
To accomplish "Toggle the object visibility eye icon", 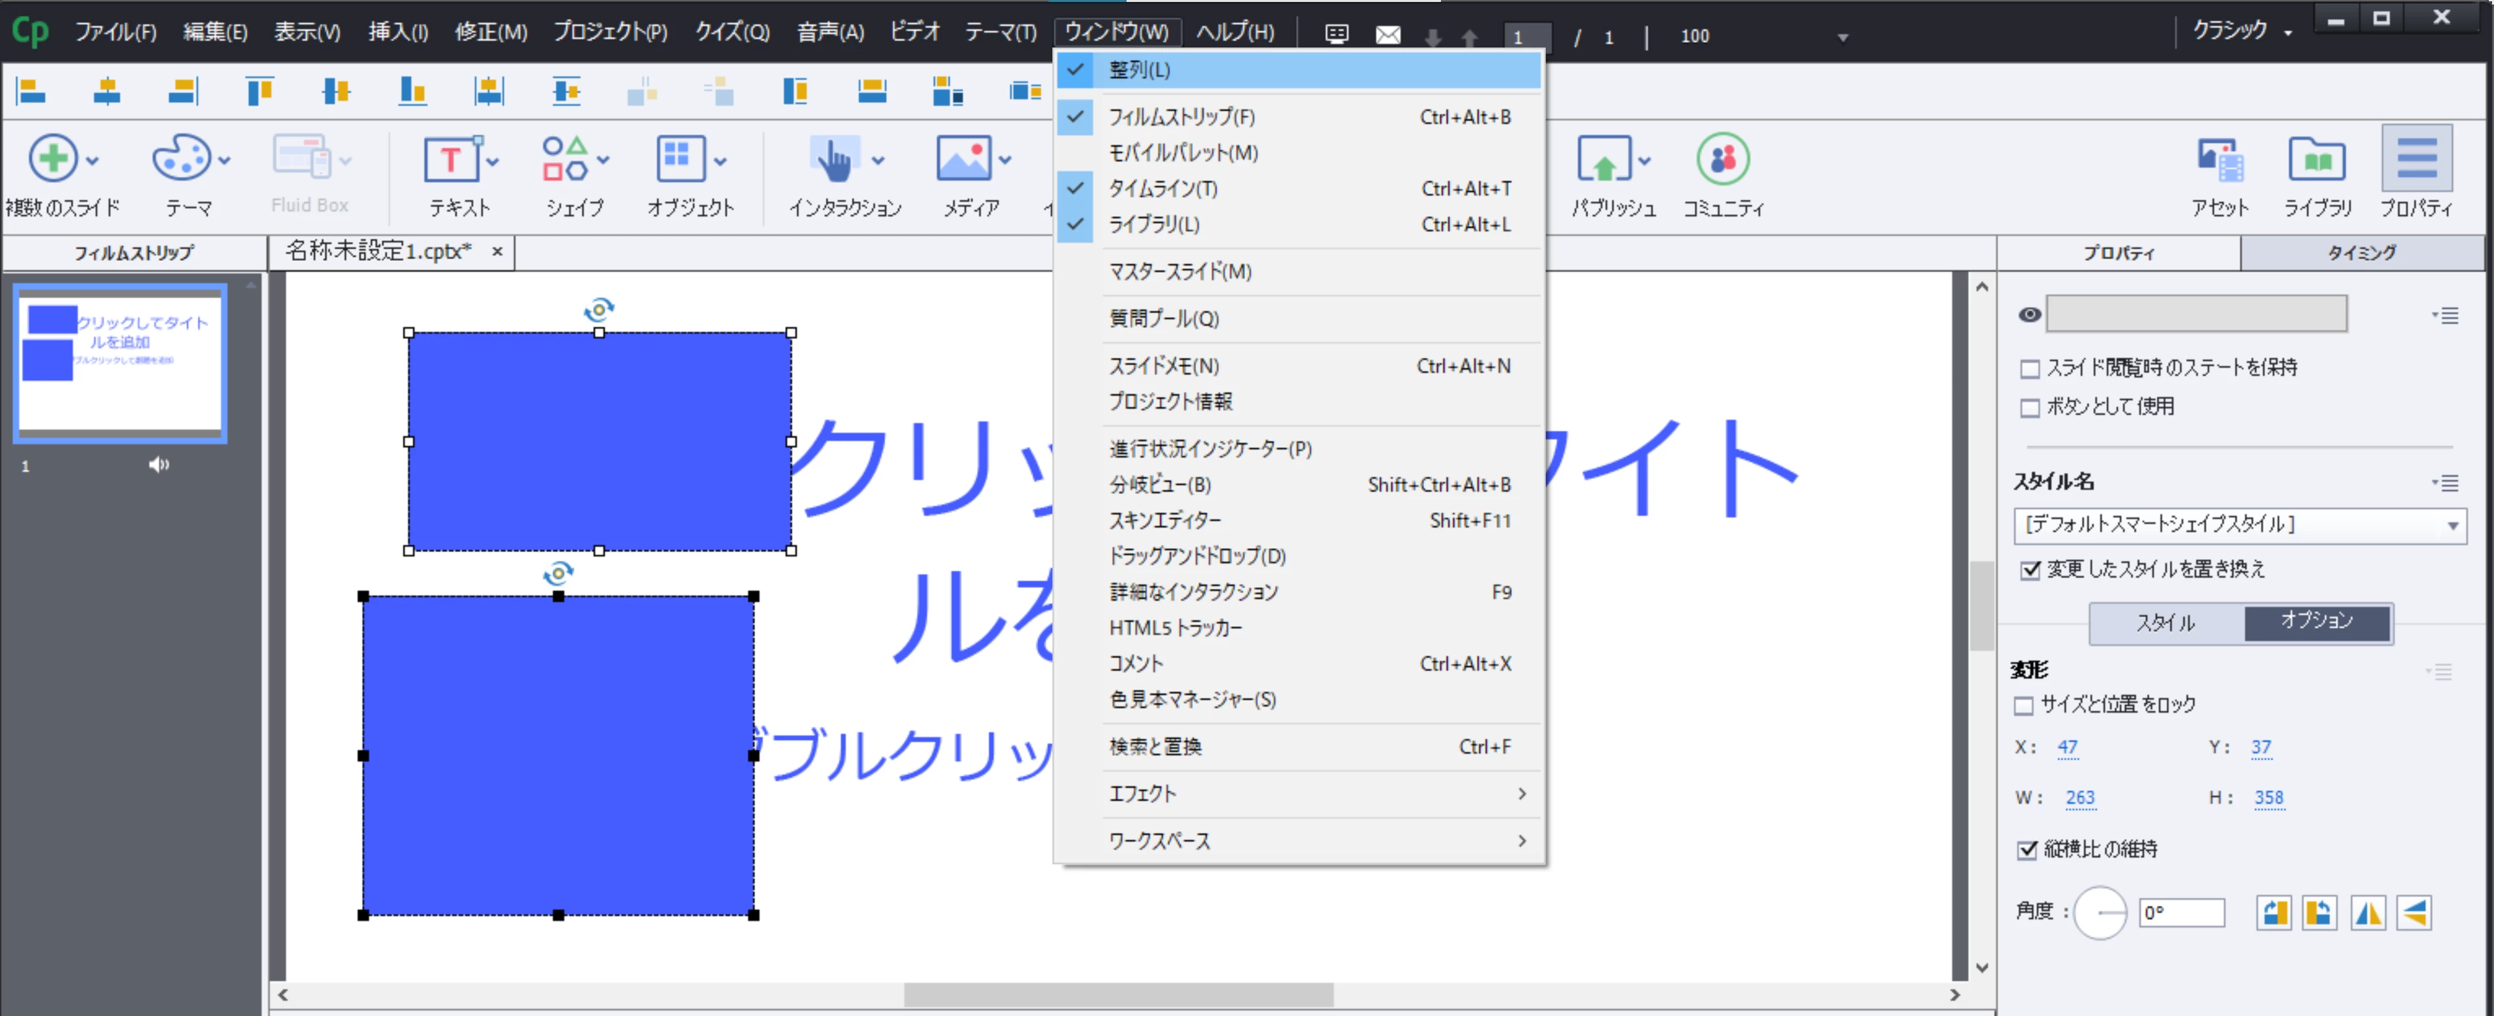I will coord(2029,315).
